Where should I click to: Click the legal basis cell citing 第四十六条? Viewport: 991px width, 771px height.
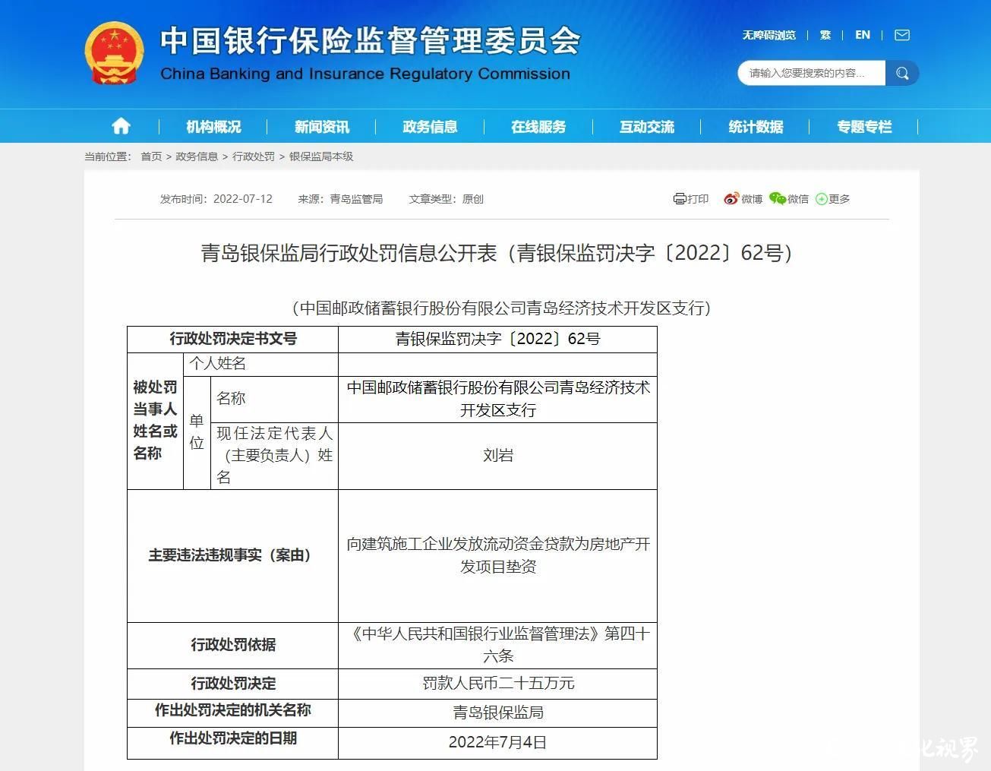click(497, 645)
